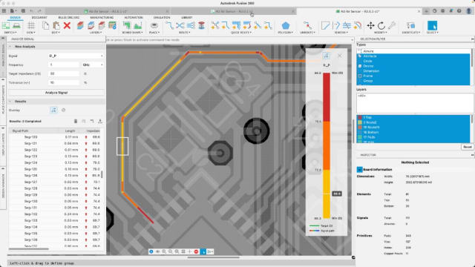
Task: Select the paste clipboard tool
Action: point(56,26)
